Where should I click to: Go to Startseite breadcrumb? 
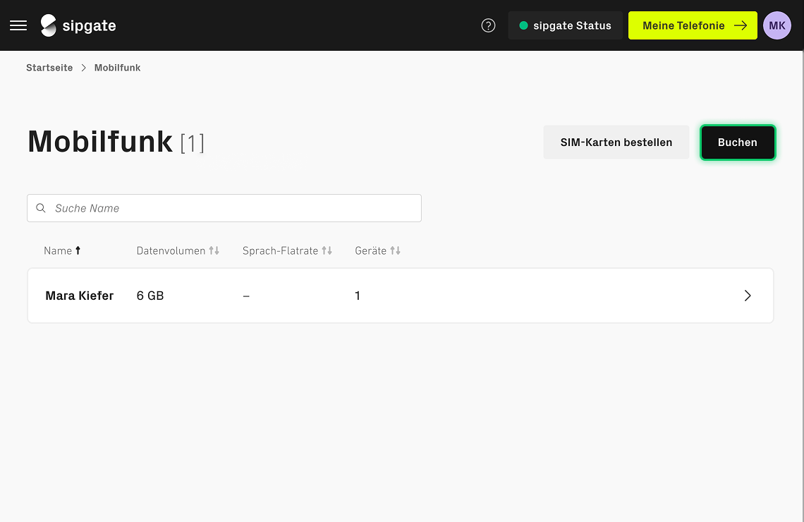[49, 68]
